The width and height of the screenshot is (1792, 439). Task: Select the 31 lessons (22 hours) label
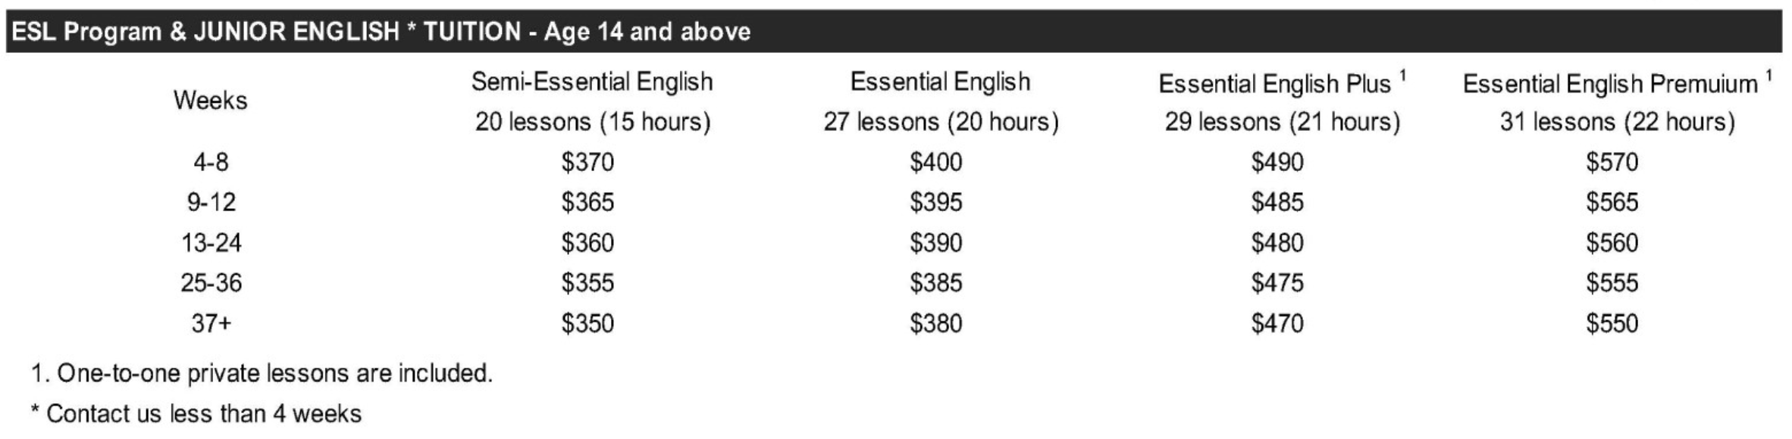coord(1617,122)
